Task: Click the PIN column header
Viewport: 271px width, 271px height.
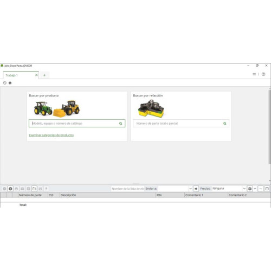Action: click(x=170, y=195)
